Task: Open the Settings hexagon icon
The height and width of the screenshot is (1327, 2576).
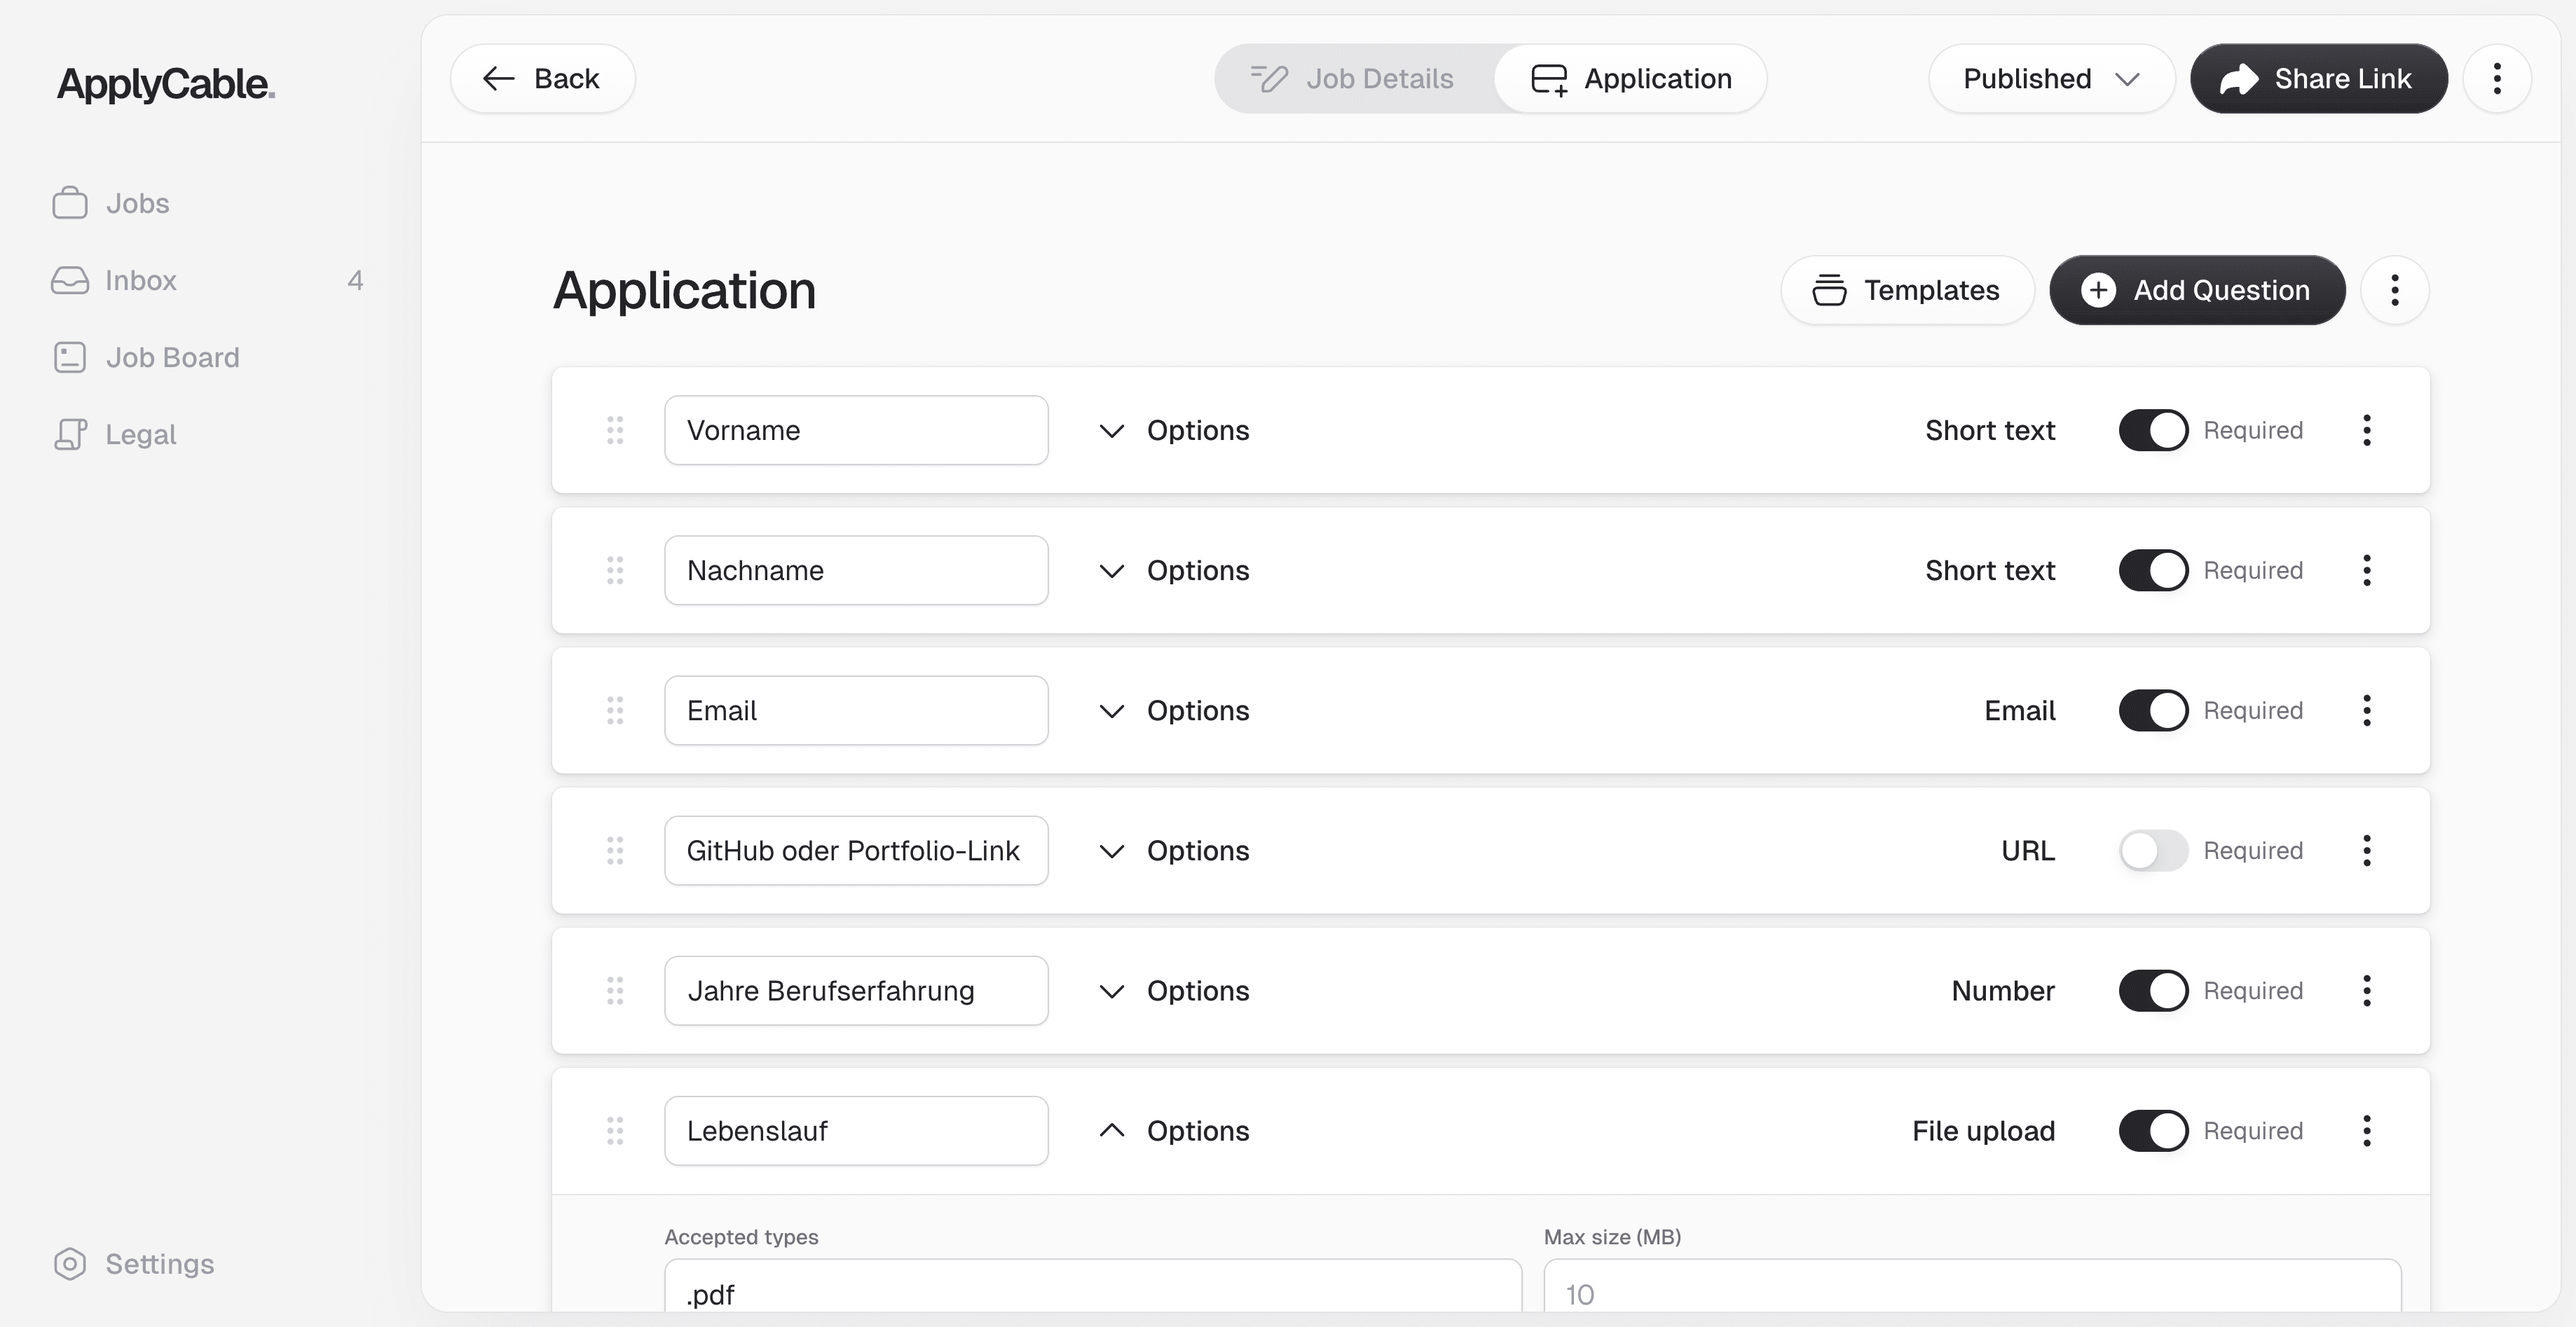Action: (x=70, y=1264)
